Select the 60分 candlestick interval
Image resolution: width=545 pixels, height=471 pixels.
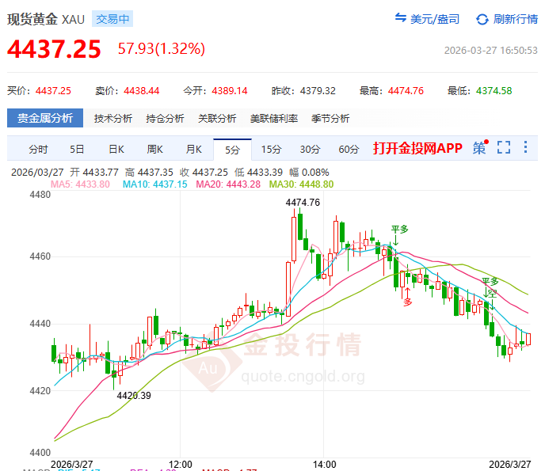click(x=349, y=150)
